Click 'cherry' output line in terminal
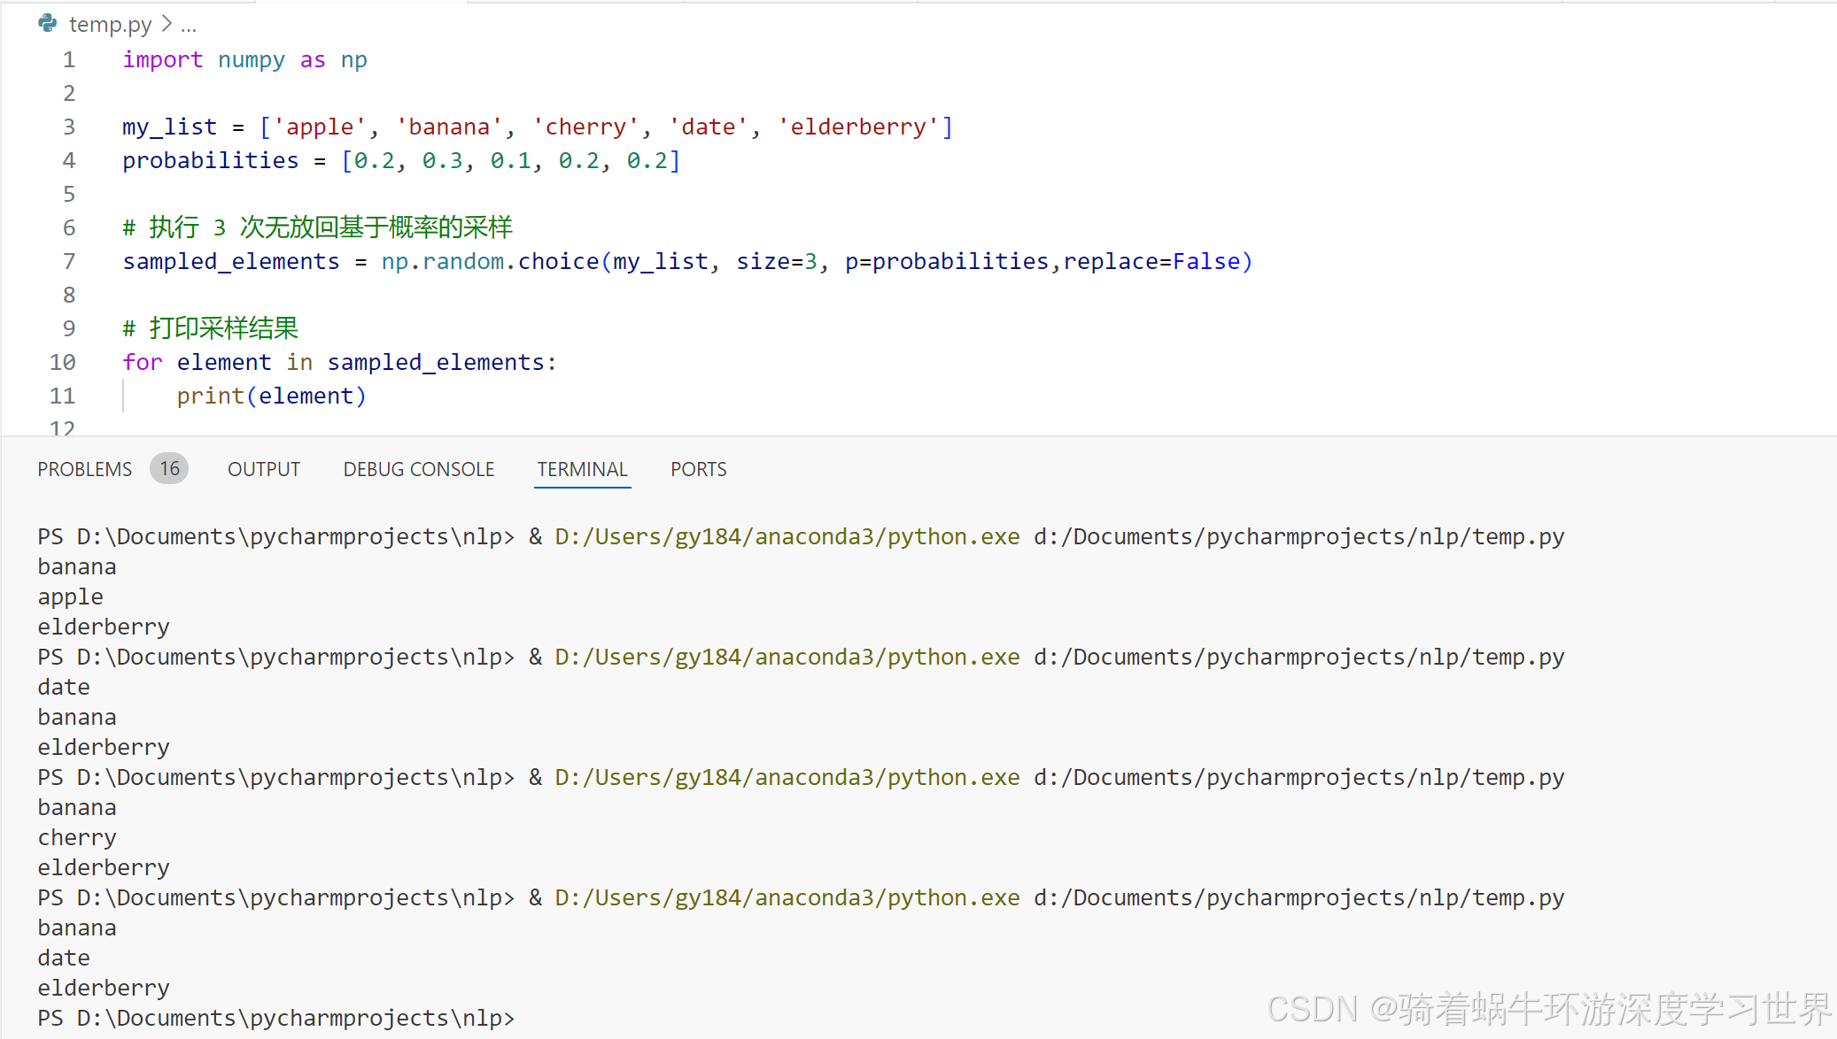The height and width of the screenshot is (1039, 1837). click(x=77, y=837)
